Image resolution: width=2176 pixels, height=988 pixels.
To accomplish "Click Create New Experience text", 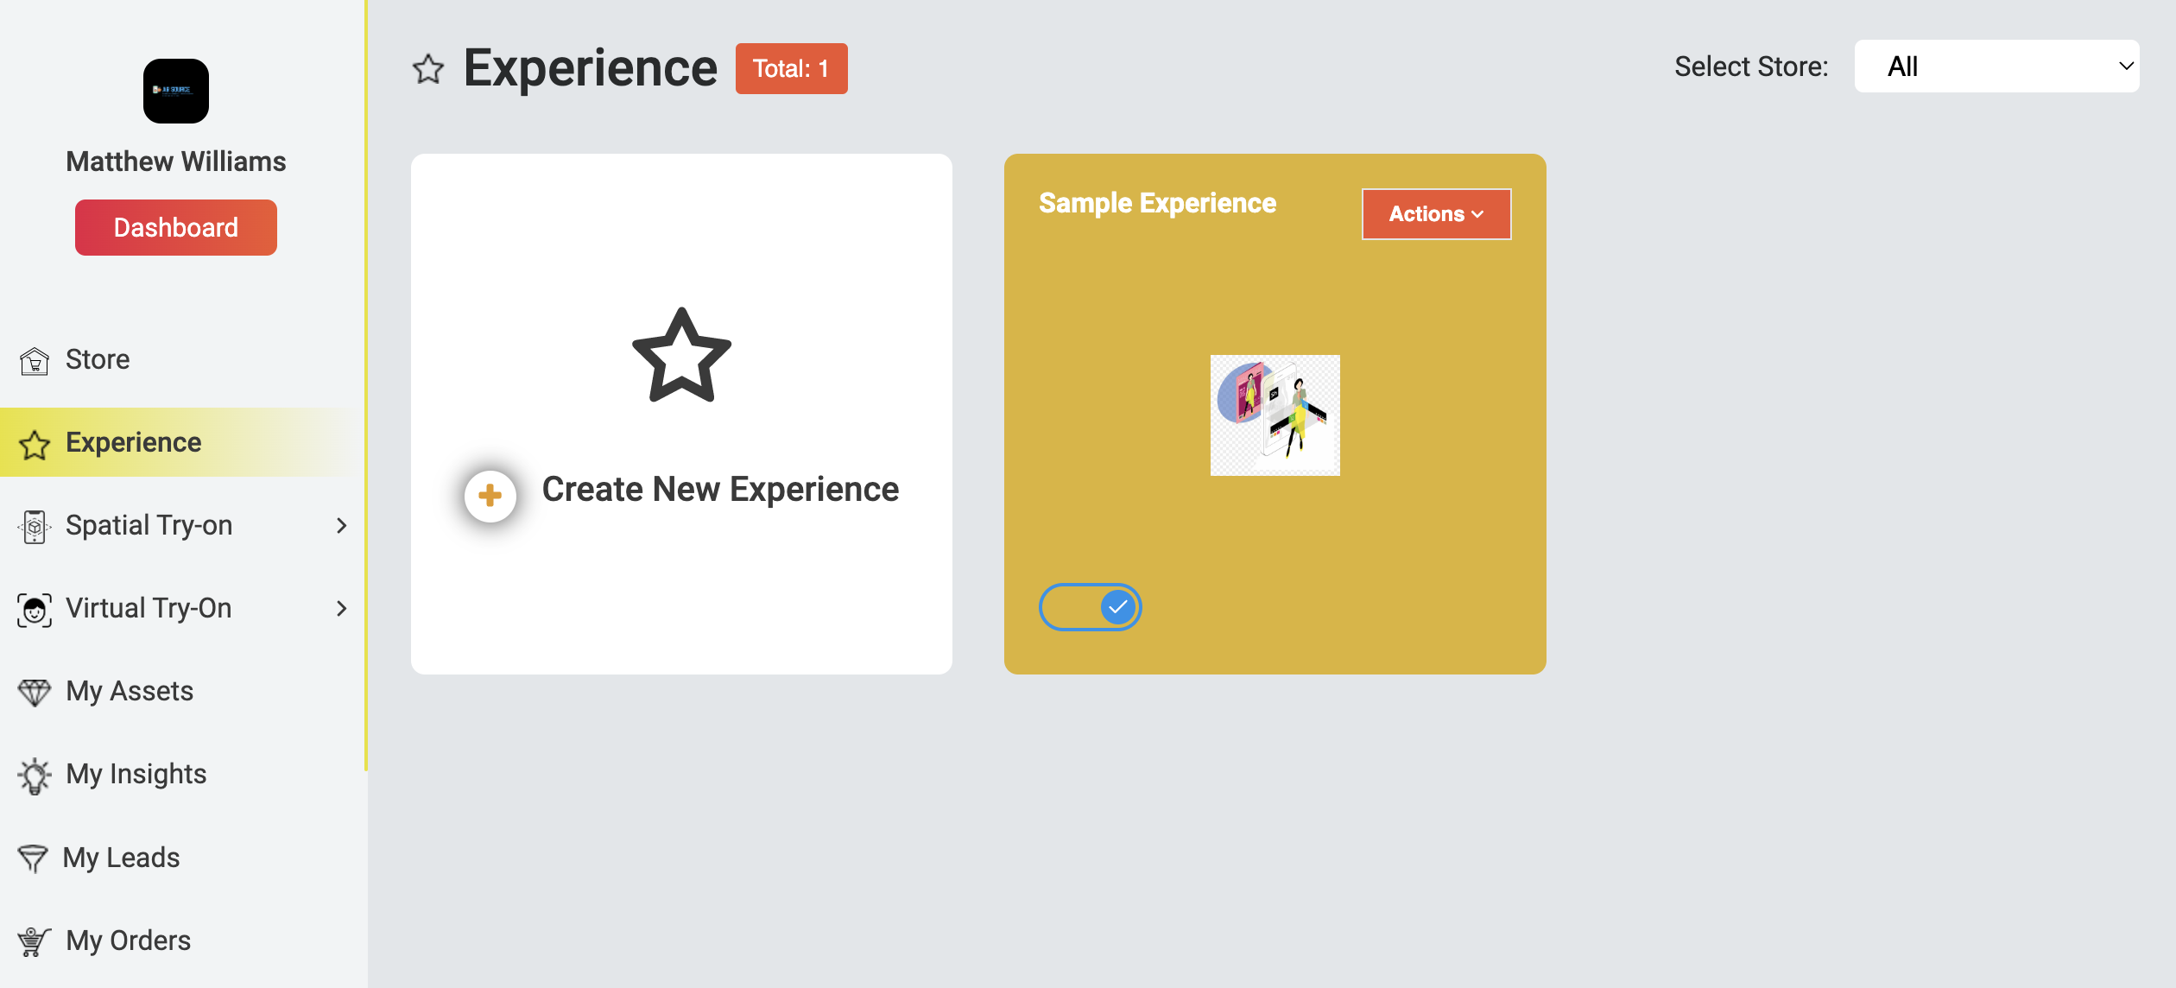I will click(x=720, y=490).
